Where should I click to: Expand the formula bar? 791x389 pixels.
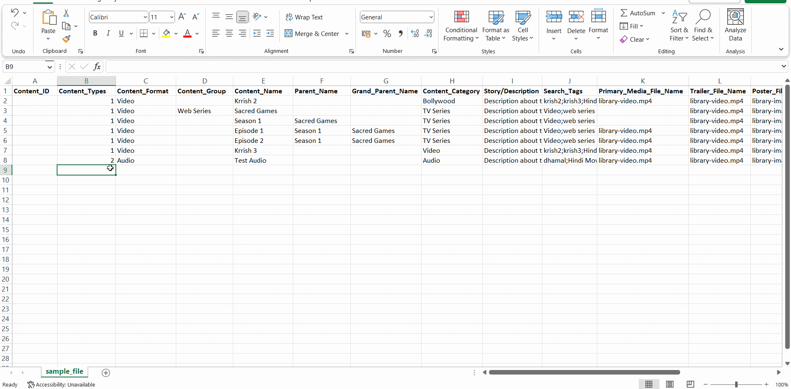(784, 66)
